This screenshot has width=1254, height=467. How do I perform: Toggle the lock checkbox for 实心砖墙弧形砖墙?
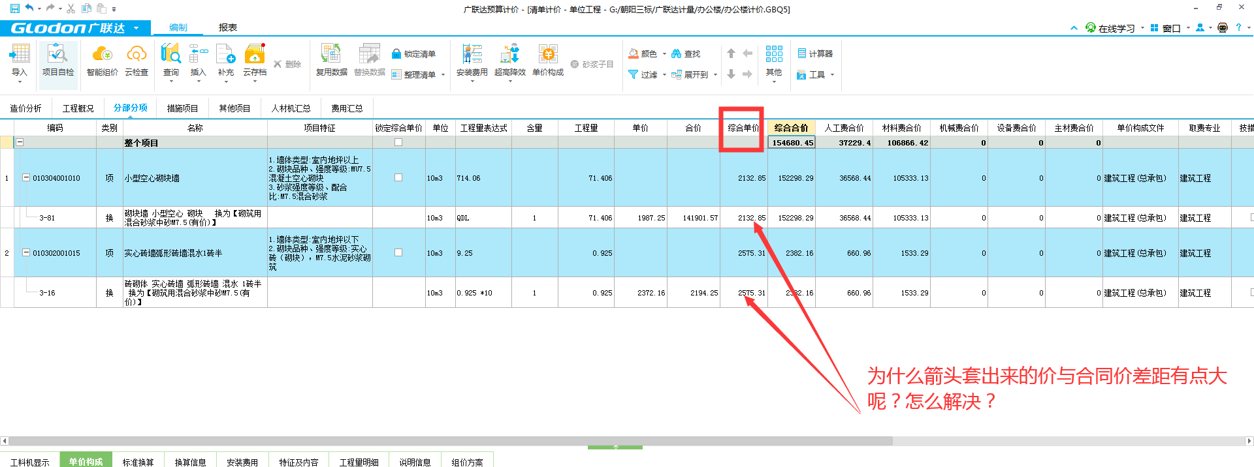pos(398,252)
